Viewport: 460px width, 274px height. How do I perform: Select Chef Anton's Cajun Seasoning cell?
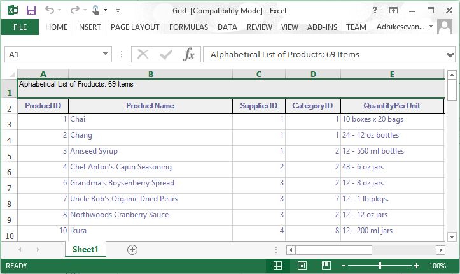click(151, 169)
